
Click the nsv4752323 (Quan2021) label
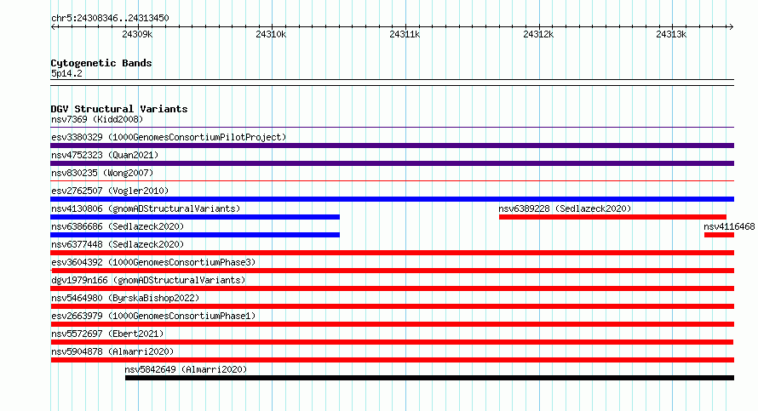105,156
